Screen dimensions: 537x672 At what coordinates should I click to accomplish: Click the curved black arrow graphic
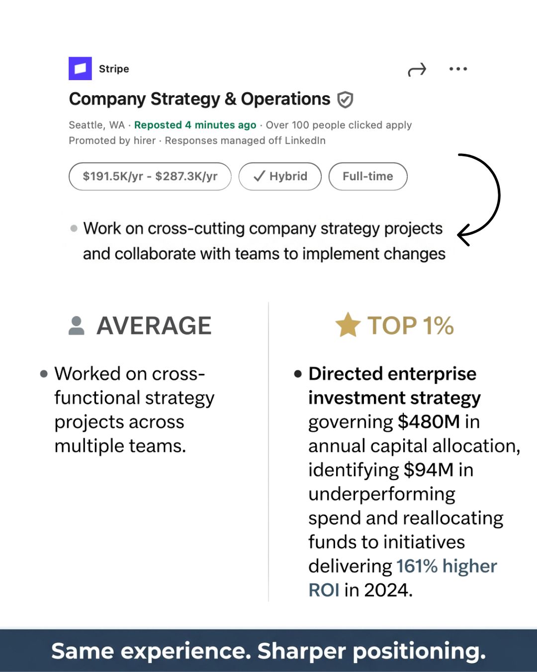pos(479,200)
